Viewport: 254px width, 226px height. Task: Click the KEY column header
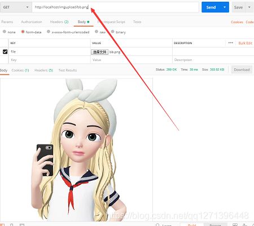coord(13,43)
